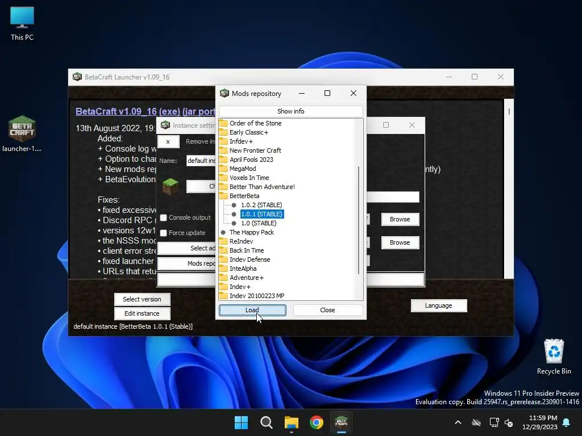Open the BetaCraft v1.09_16 (exe) link

pyautogui.click(x=128, y=111)
